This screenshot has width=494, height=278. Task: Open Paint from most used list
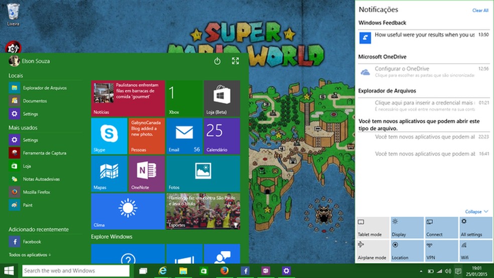pyautogui.click(x=44, y=205)
